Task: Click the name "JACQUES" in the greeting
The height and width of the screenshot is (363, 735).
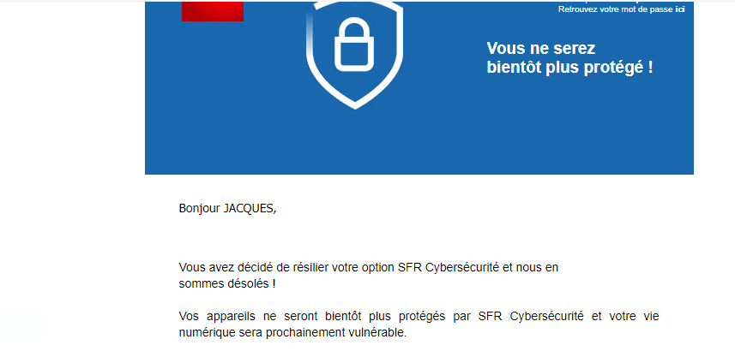Action: [250, 208]
